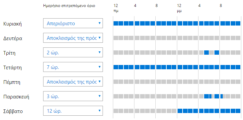The width and height of the screenshot is (243, 120).
Task: Toggle Τετάρτη's last evening time block
Action: (x=238, y=67)
